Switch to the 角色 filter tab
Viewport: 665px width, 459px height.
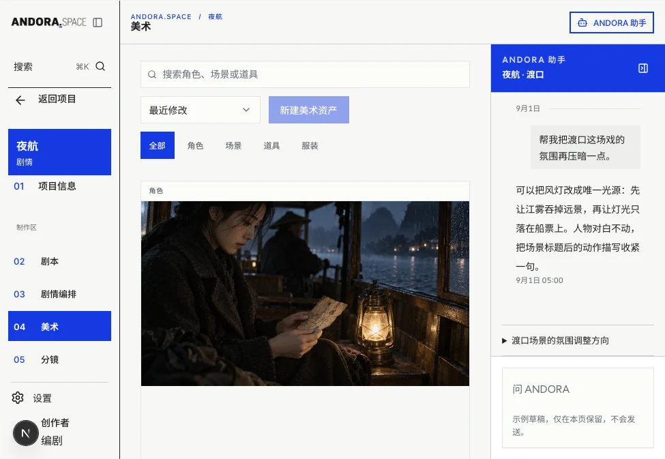(196, 145)
